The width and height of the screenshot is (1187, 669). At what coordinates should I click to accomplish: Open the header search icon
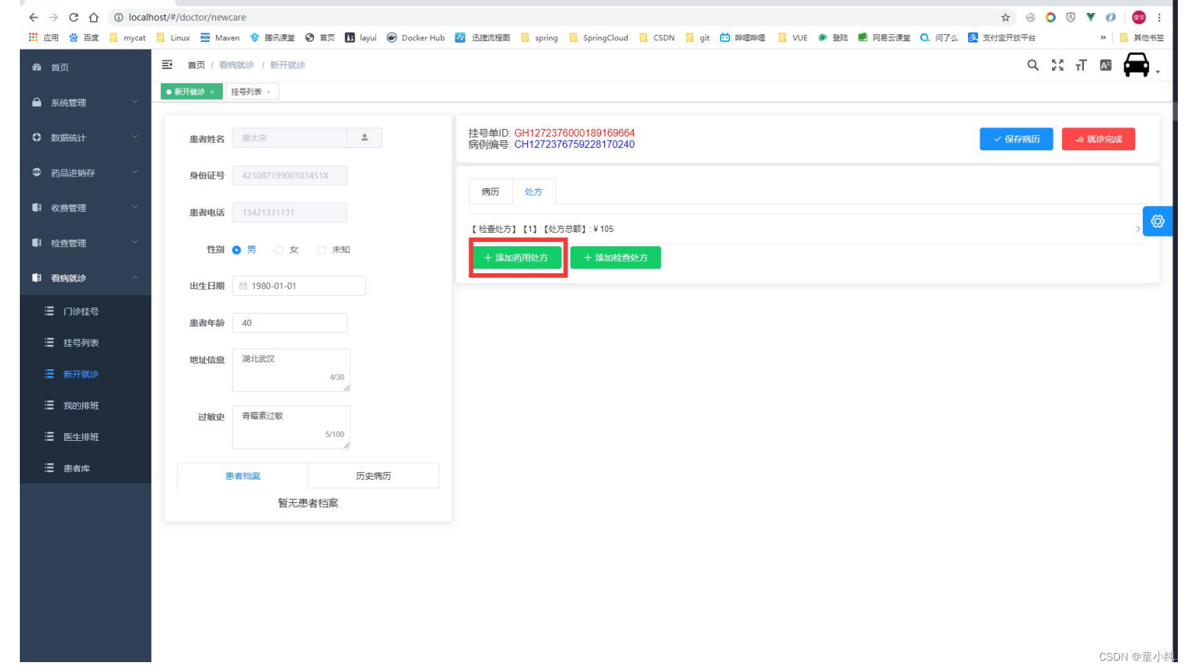(x=1033, y=66)
